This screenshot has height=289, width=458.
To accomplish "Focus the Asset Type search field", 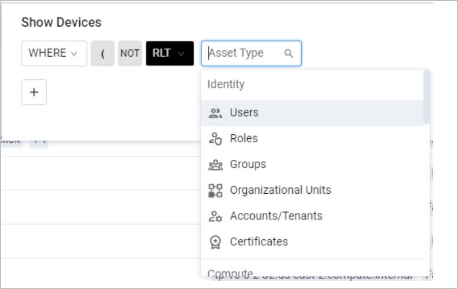I will [x=243, y=53].
